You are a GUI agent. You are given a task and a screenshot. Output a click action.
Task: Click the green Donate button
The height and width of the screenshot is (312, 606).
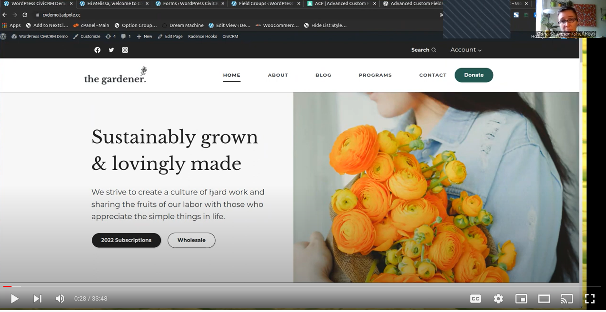click(474, 75)
